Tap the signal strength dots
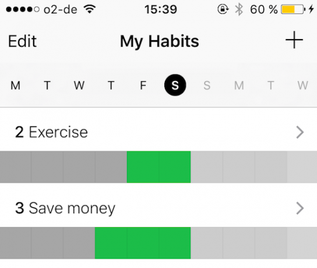The image size is (317, 268). click(23, 9)
